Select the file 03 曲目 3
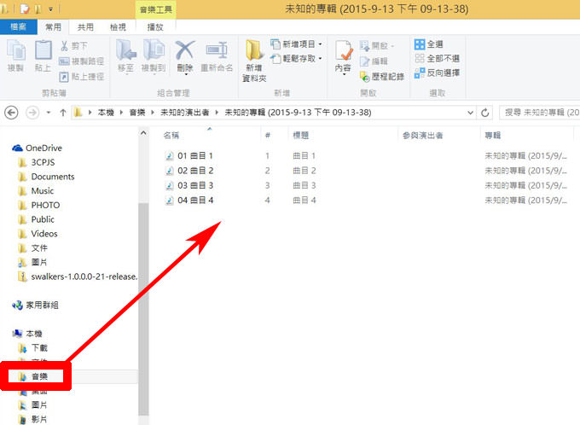The width and height of the screenshot is (580, 425). click(194, 185)
